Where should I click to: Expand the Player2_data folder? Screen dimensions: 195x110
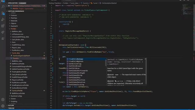[16, 48]
